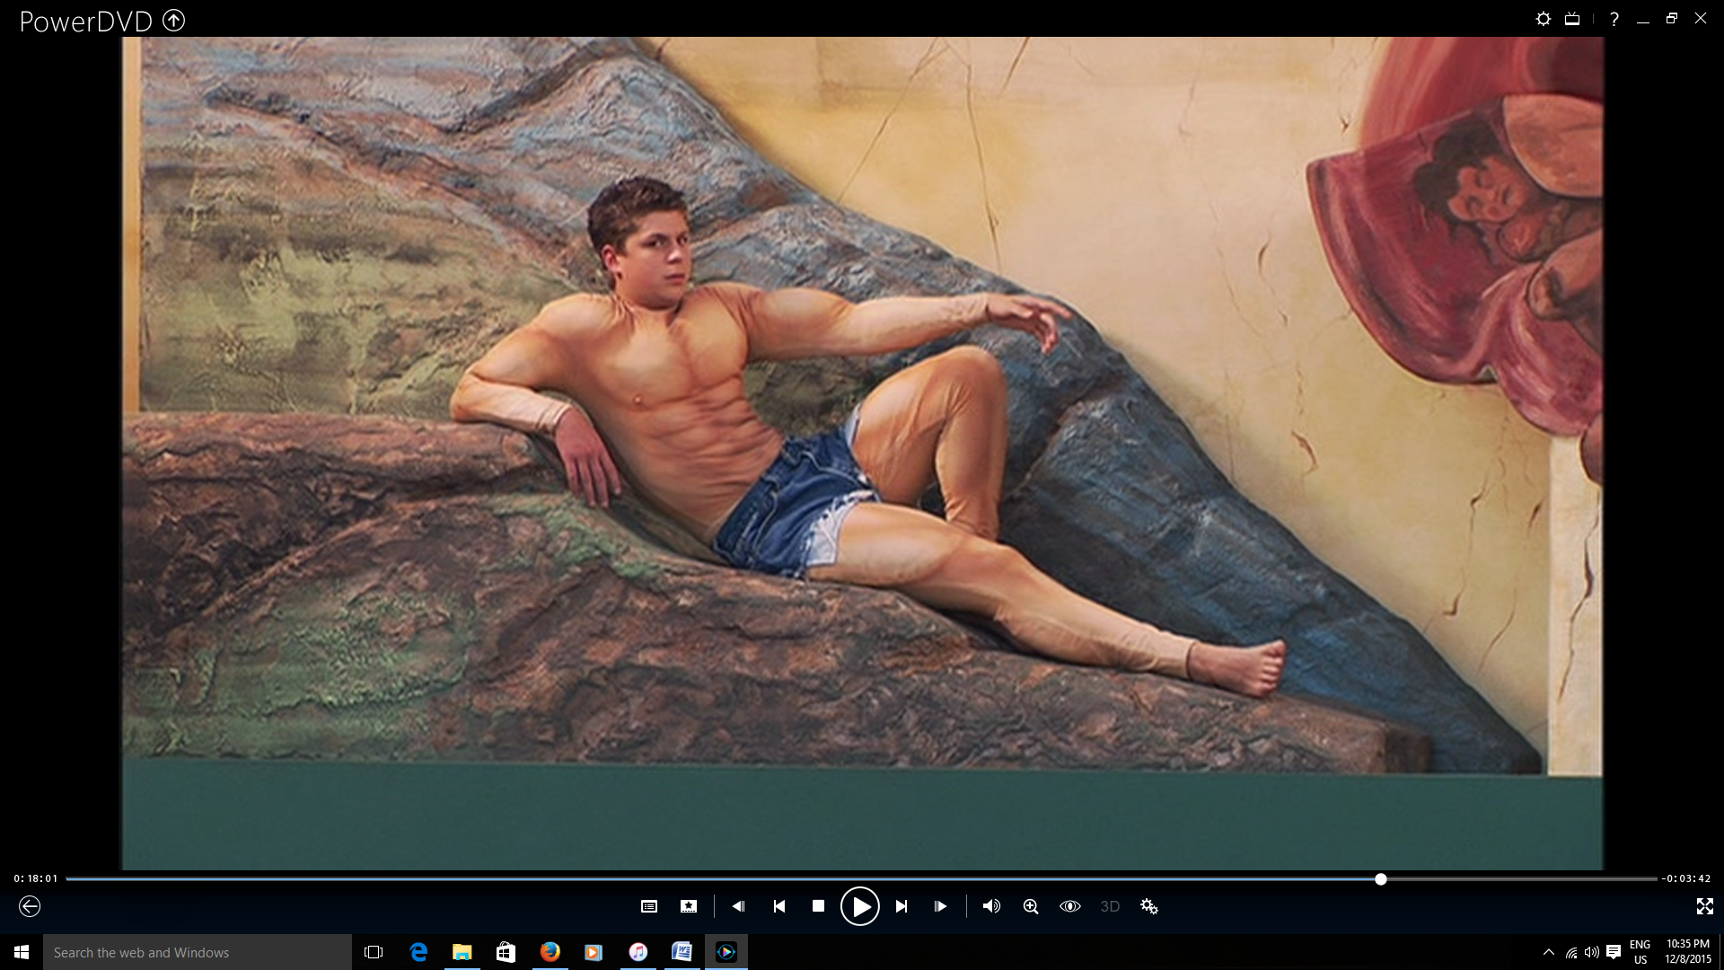Image resolution: width=1724 pixels, height=970 pixels.
Task: Open clock showing 10:35 PM
Action: pyautogui.click(x=1688, y=952)
